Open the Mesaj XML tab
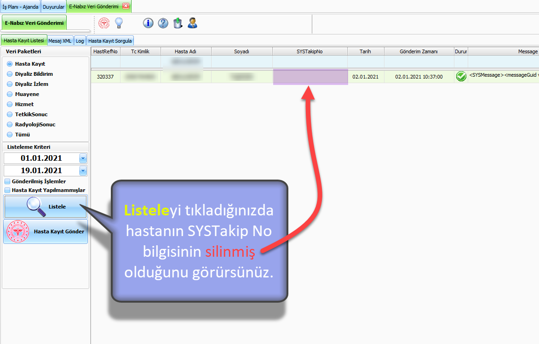This screenshot has width=539, height=344. coord(60,41)
